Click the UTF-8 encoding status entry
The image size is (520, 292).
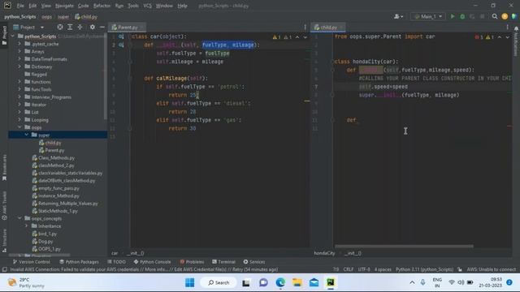coord(364,269)
